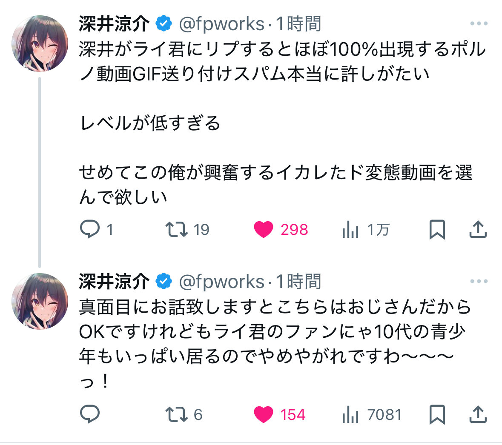502x445 pixels.
Task: Unlike the second tweet with 154 likes
Action: click(x=264, y=414)
